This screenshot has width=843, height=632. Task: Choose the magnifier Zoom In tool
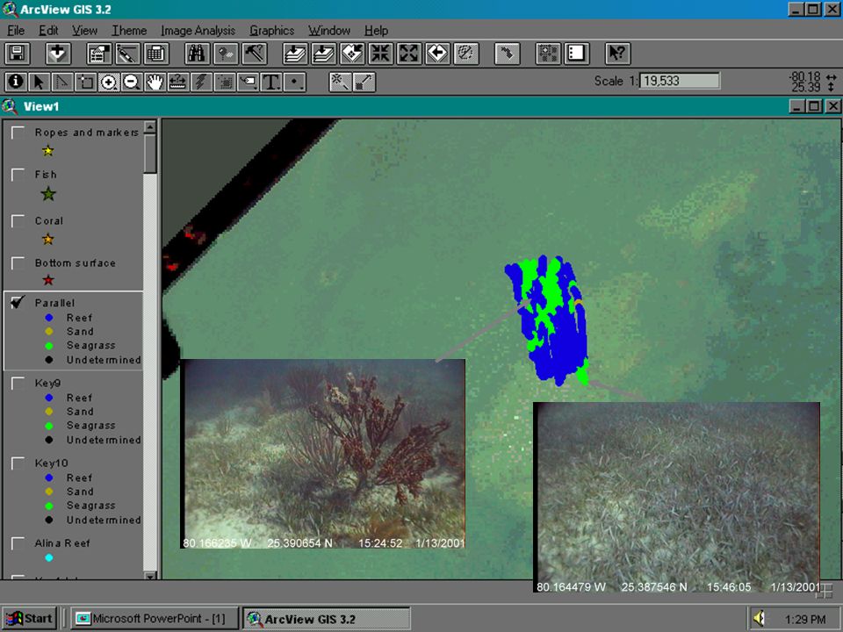click(x=109, y=82)
